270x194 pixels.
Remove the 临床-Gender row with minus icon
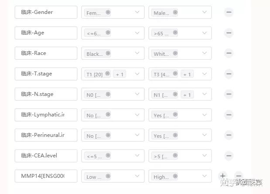229,12
